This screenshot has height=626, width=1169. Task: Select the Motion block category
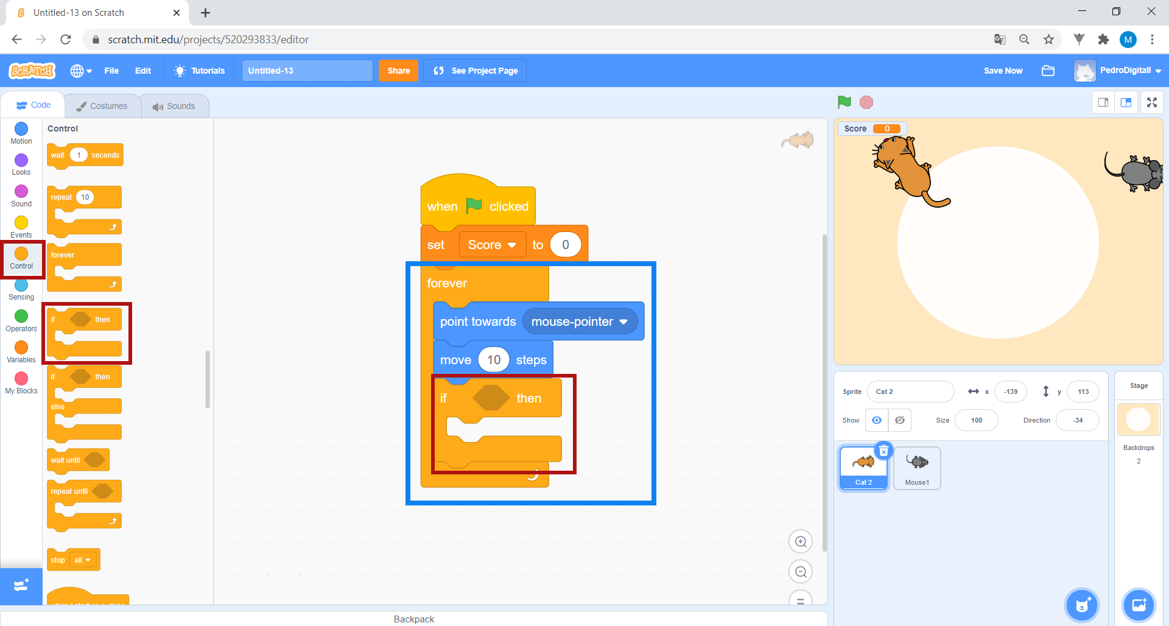tap(21, 133)
